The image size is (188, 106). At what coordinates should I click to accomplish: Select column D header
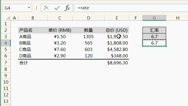(x=88, y=18)
